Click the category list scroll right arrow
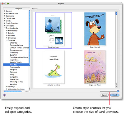This screenshot has height=115, width=126. (x=28, y=91)
